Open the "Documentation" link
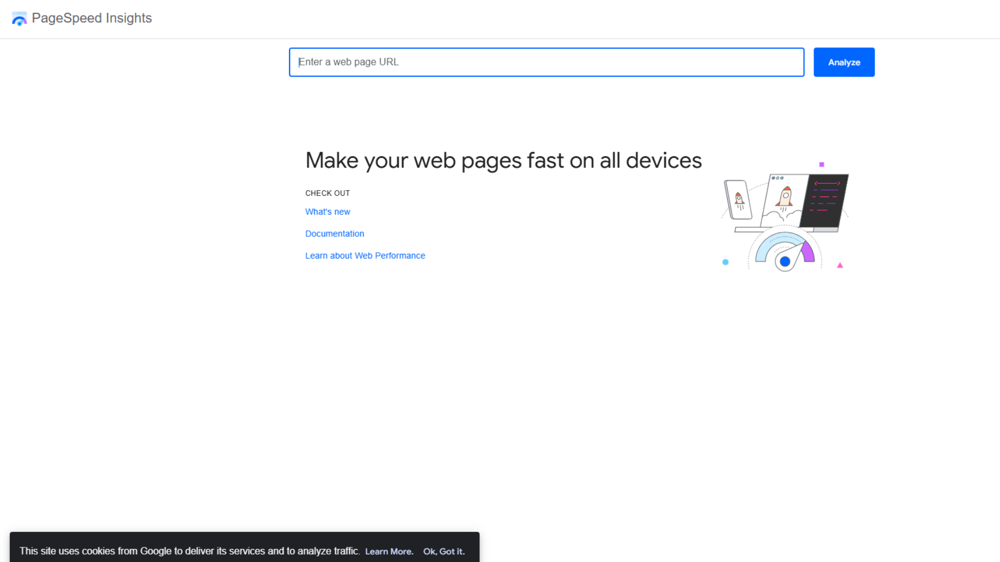The width and height of the screenshot is (1000, 562). click(334, 234)
